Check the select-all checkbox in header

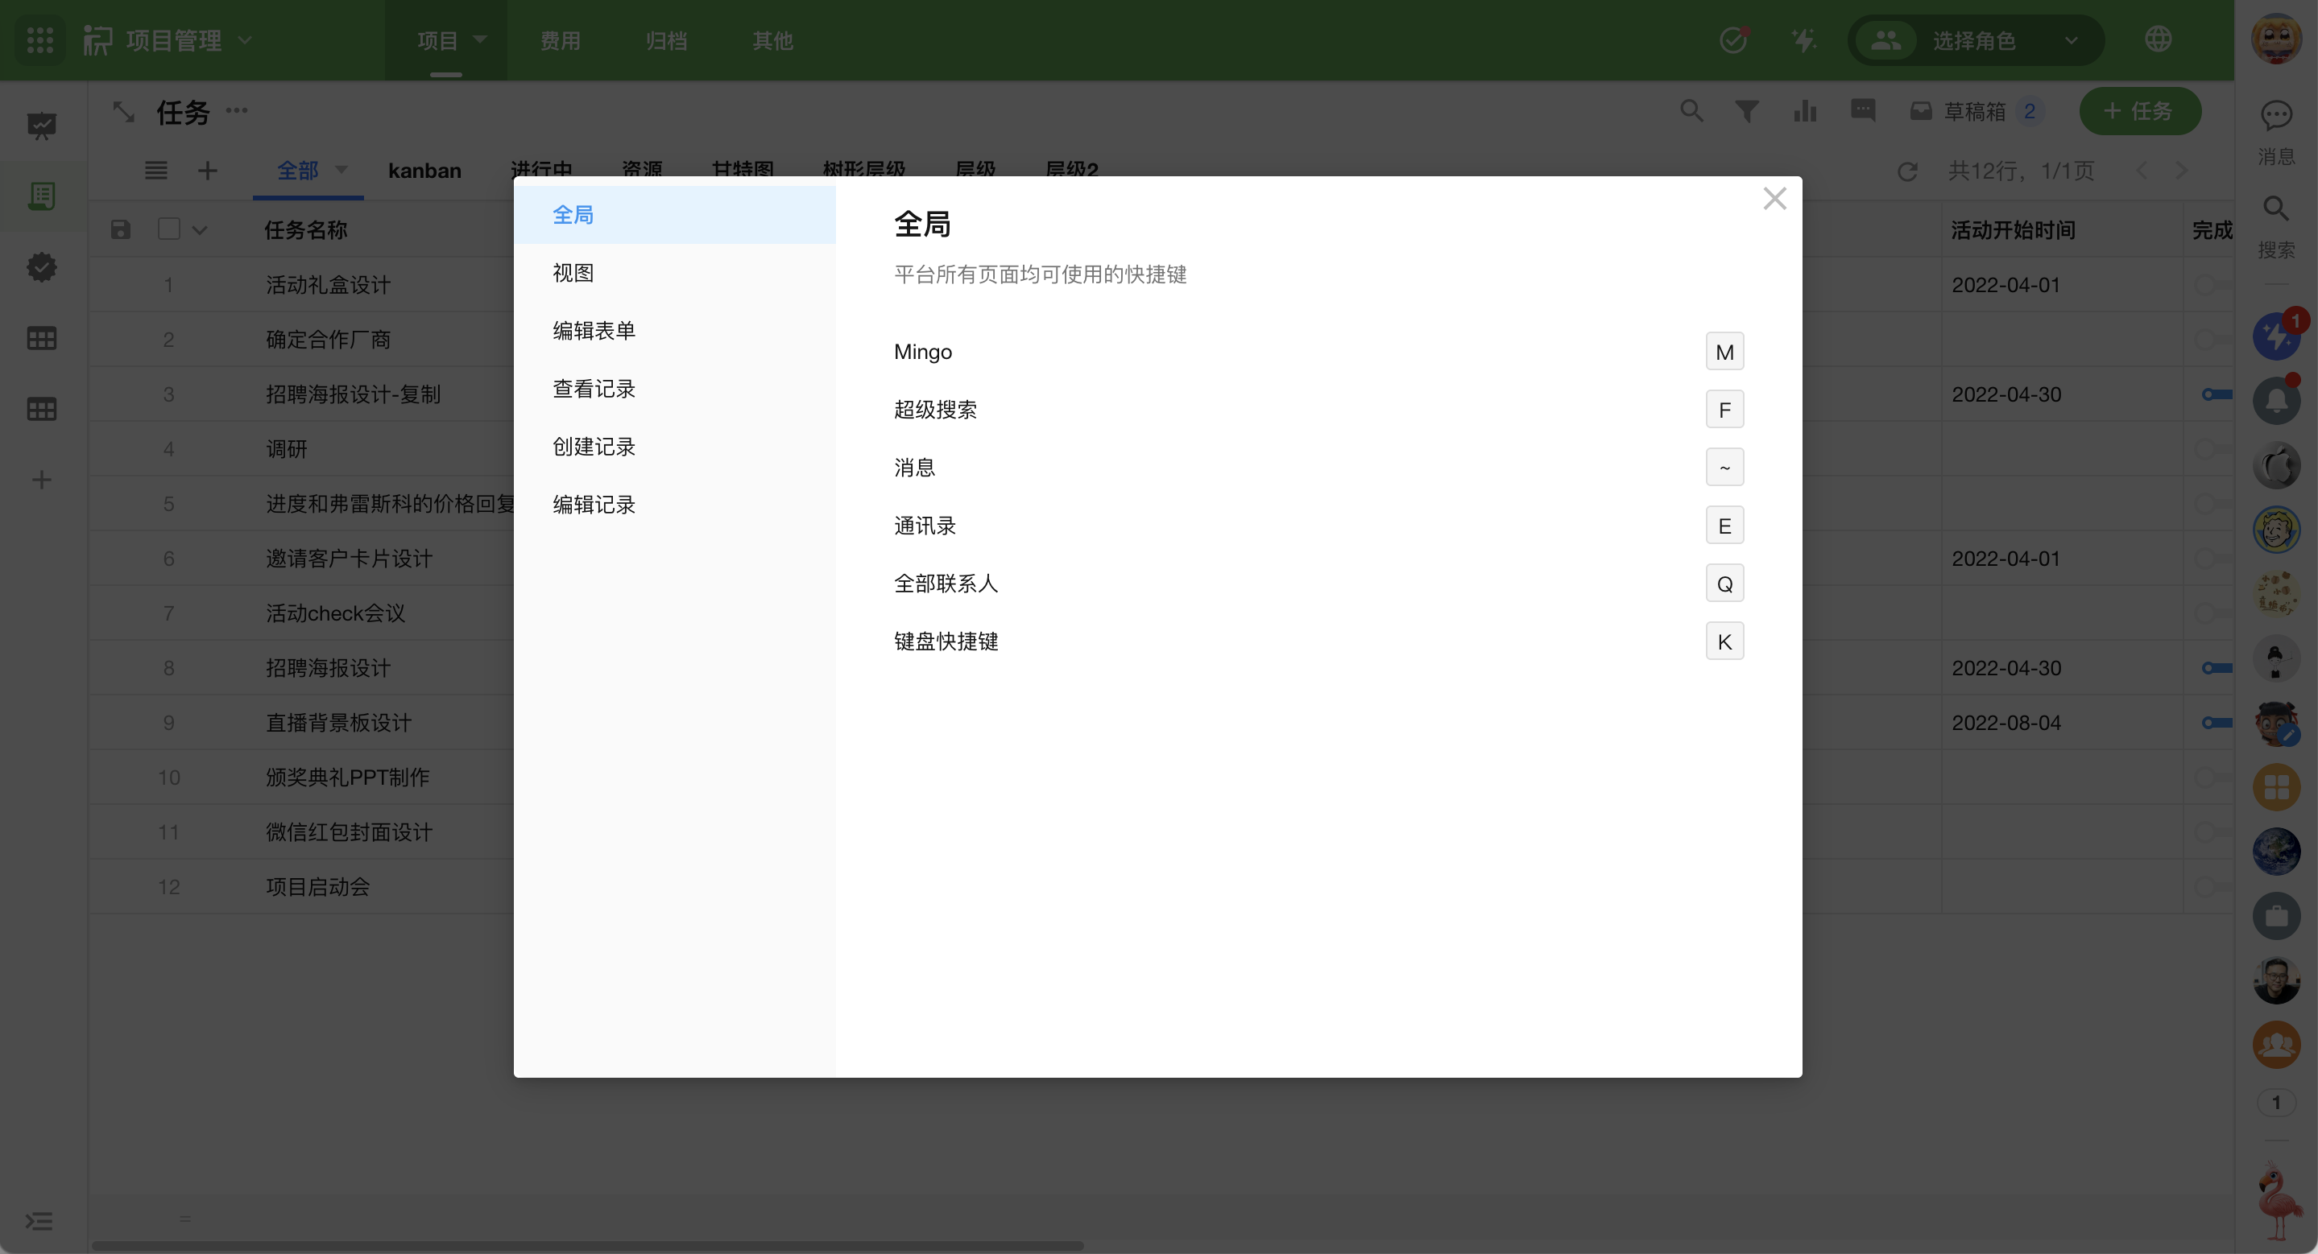point(168,229)
